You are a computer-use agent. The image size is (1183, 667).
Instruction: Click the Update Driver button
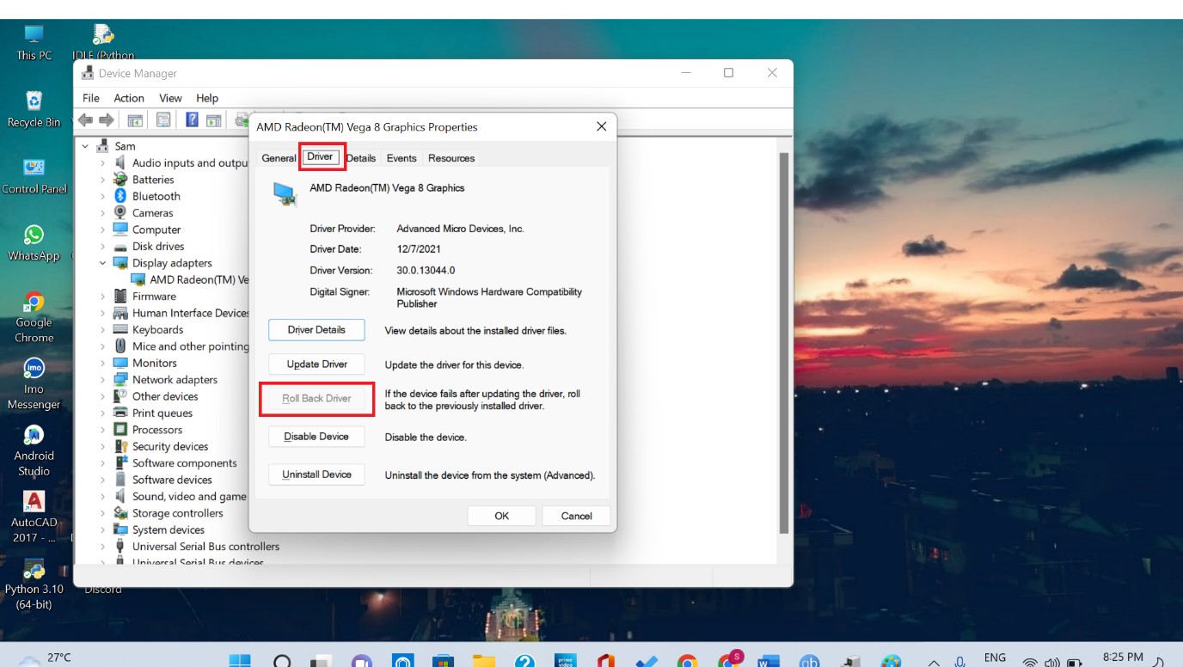[x=316, y=364]
